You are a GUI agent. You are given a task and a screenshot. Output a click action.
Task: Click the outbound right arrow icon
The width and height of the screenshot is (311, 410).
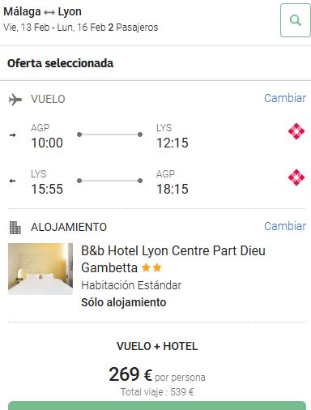pyautogui.click(x=12, y=135)
